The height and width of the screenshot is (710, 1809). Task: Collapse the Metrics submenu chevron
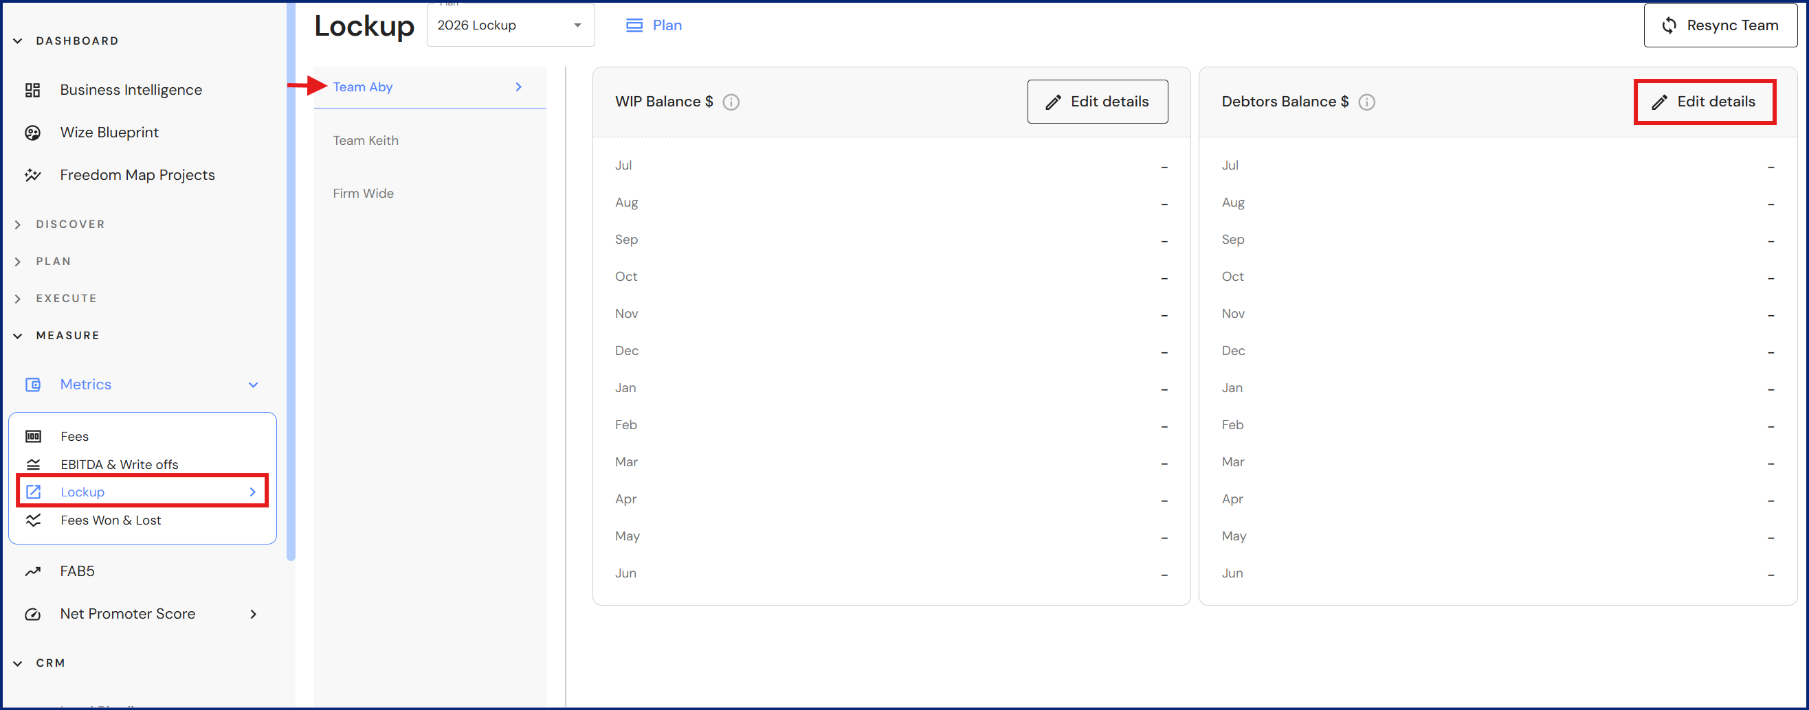[254, 385]
